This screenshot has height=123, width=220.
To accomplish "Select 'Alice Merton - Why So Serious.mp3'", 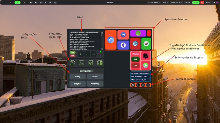I will 82,46.
